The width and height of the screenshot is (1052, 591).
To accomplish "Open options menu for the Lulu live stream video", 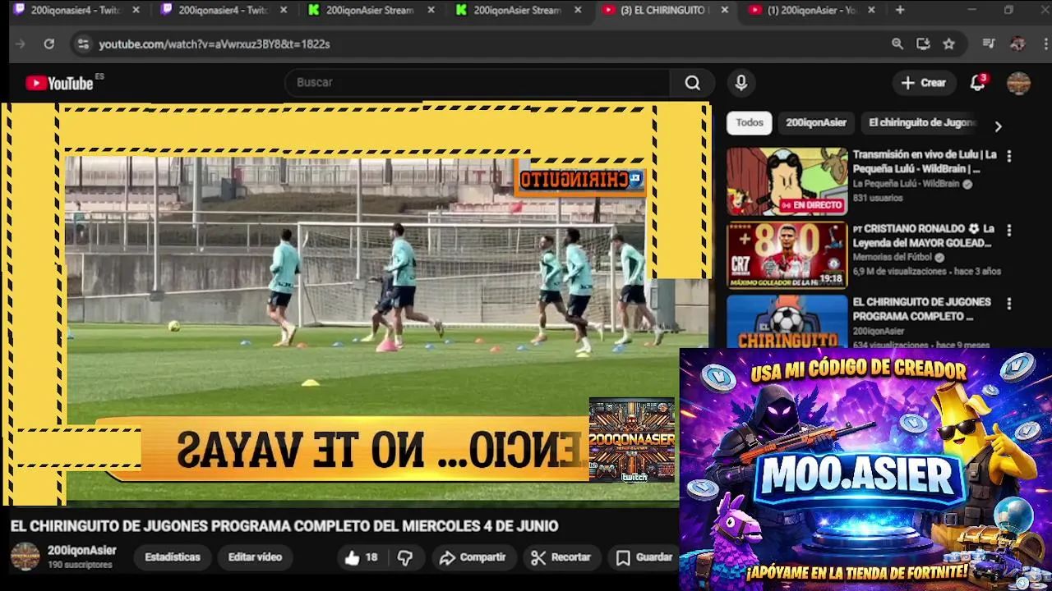I will [x=1008, y=156].
